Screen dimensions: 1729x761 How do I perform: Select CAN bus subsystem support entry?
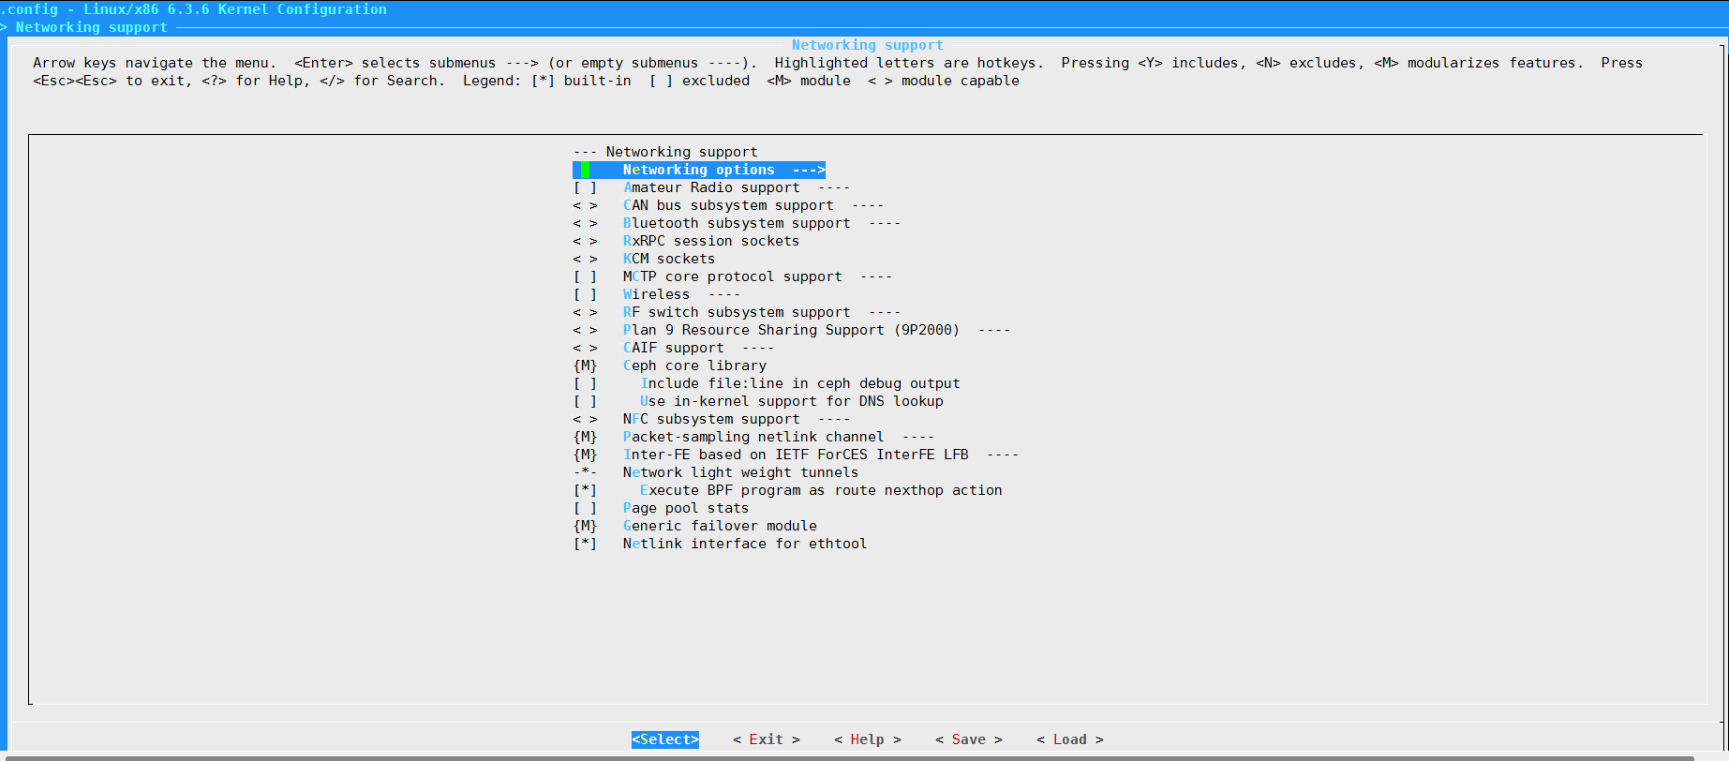pos(728,205)
